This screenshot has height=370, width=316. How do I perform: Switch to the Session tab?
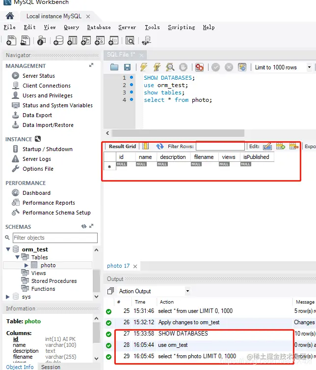[x=51, y=367]
